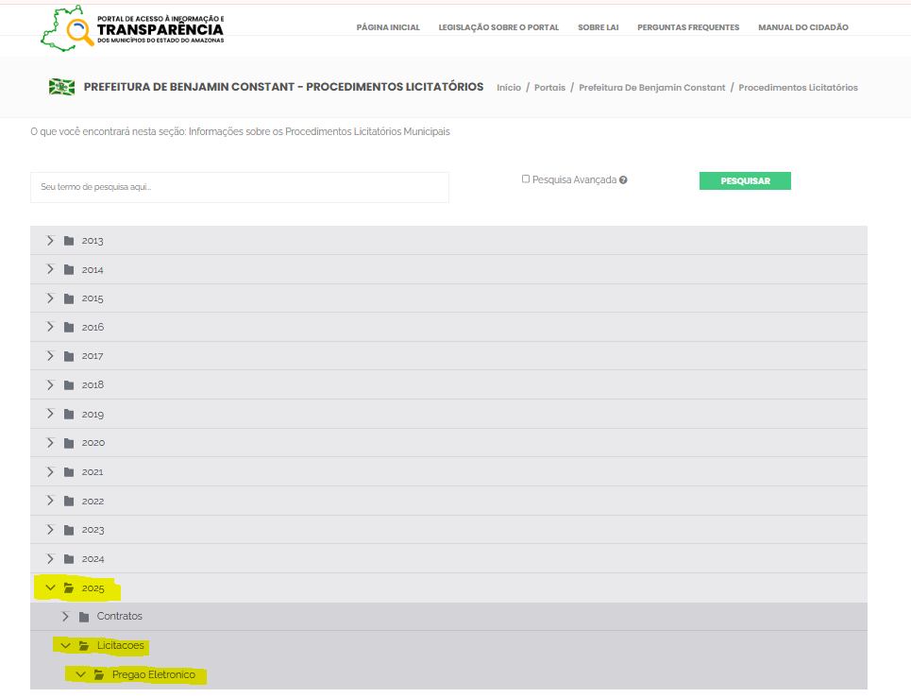The width and height of the screenshot is (911, 698).
Task: Click the open 2025 folder icon
Action: click(69, 588)
